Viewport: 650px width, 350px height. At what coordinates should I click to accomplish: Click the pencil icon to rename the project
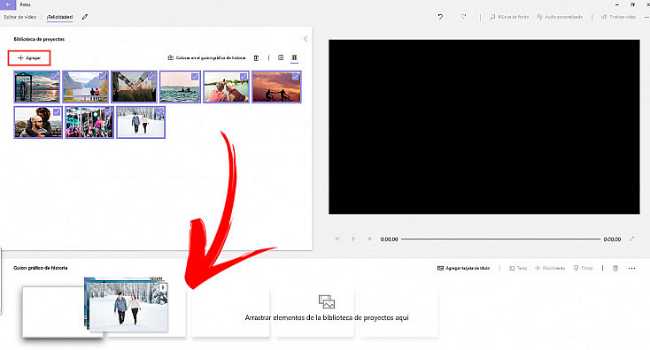coord(84,17)
